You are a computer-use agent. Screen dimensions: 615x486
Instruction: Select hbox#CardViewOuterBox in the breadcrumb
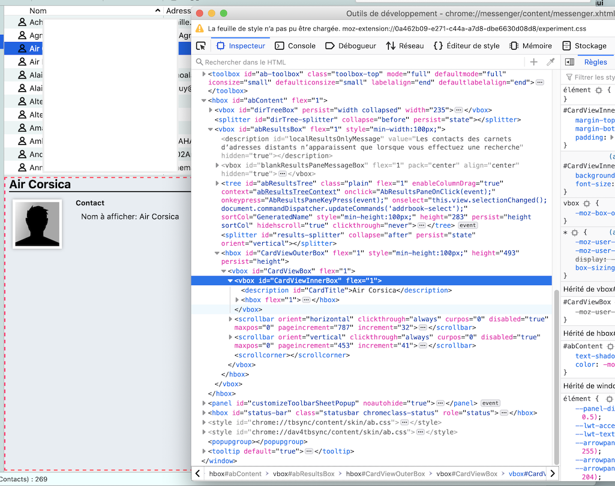click(x=385, y=474)
